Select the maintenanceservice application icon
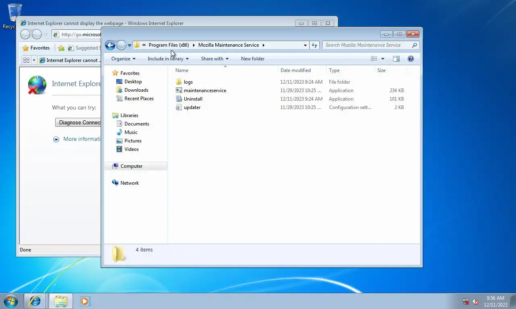Viewport: 516px width, 309px height. pyautogui.click(x=179, y=91)
